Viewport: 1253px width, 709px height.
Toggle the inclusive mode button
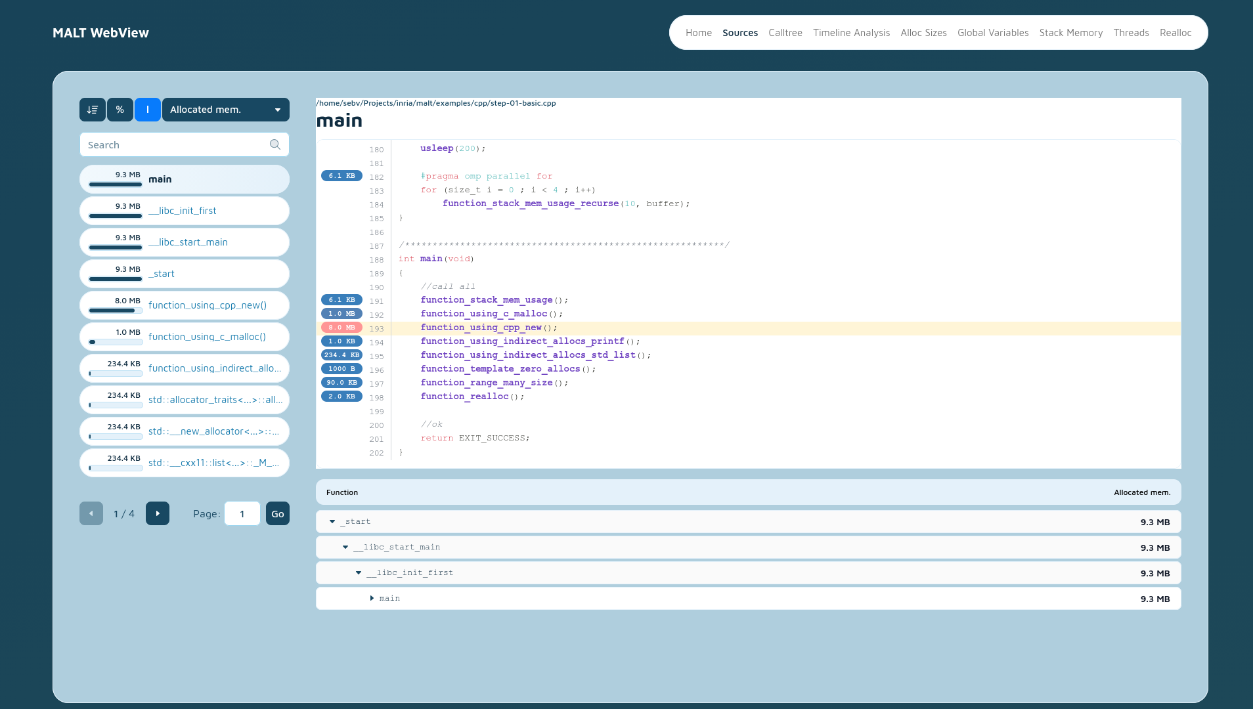(x=147, y=110)
